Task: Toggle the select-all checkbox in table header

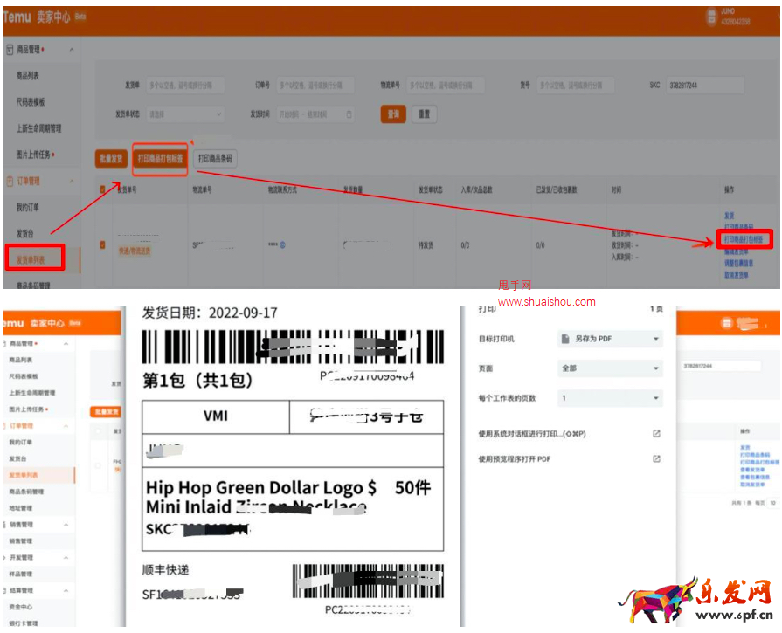Action: [100, 189]
